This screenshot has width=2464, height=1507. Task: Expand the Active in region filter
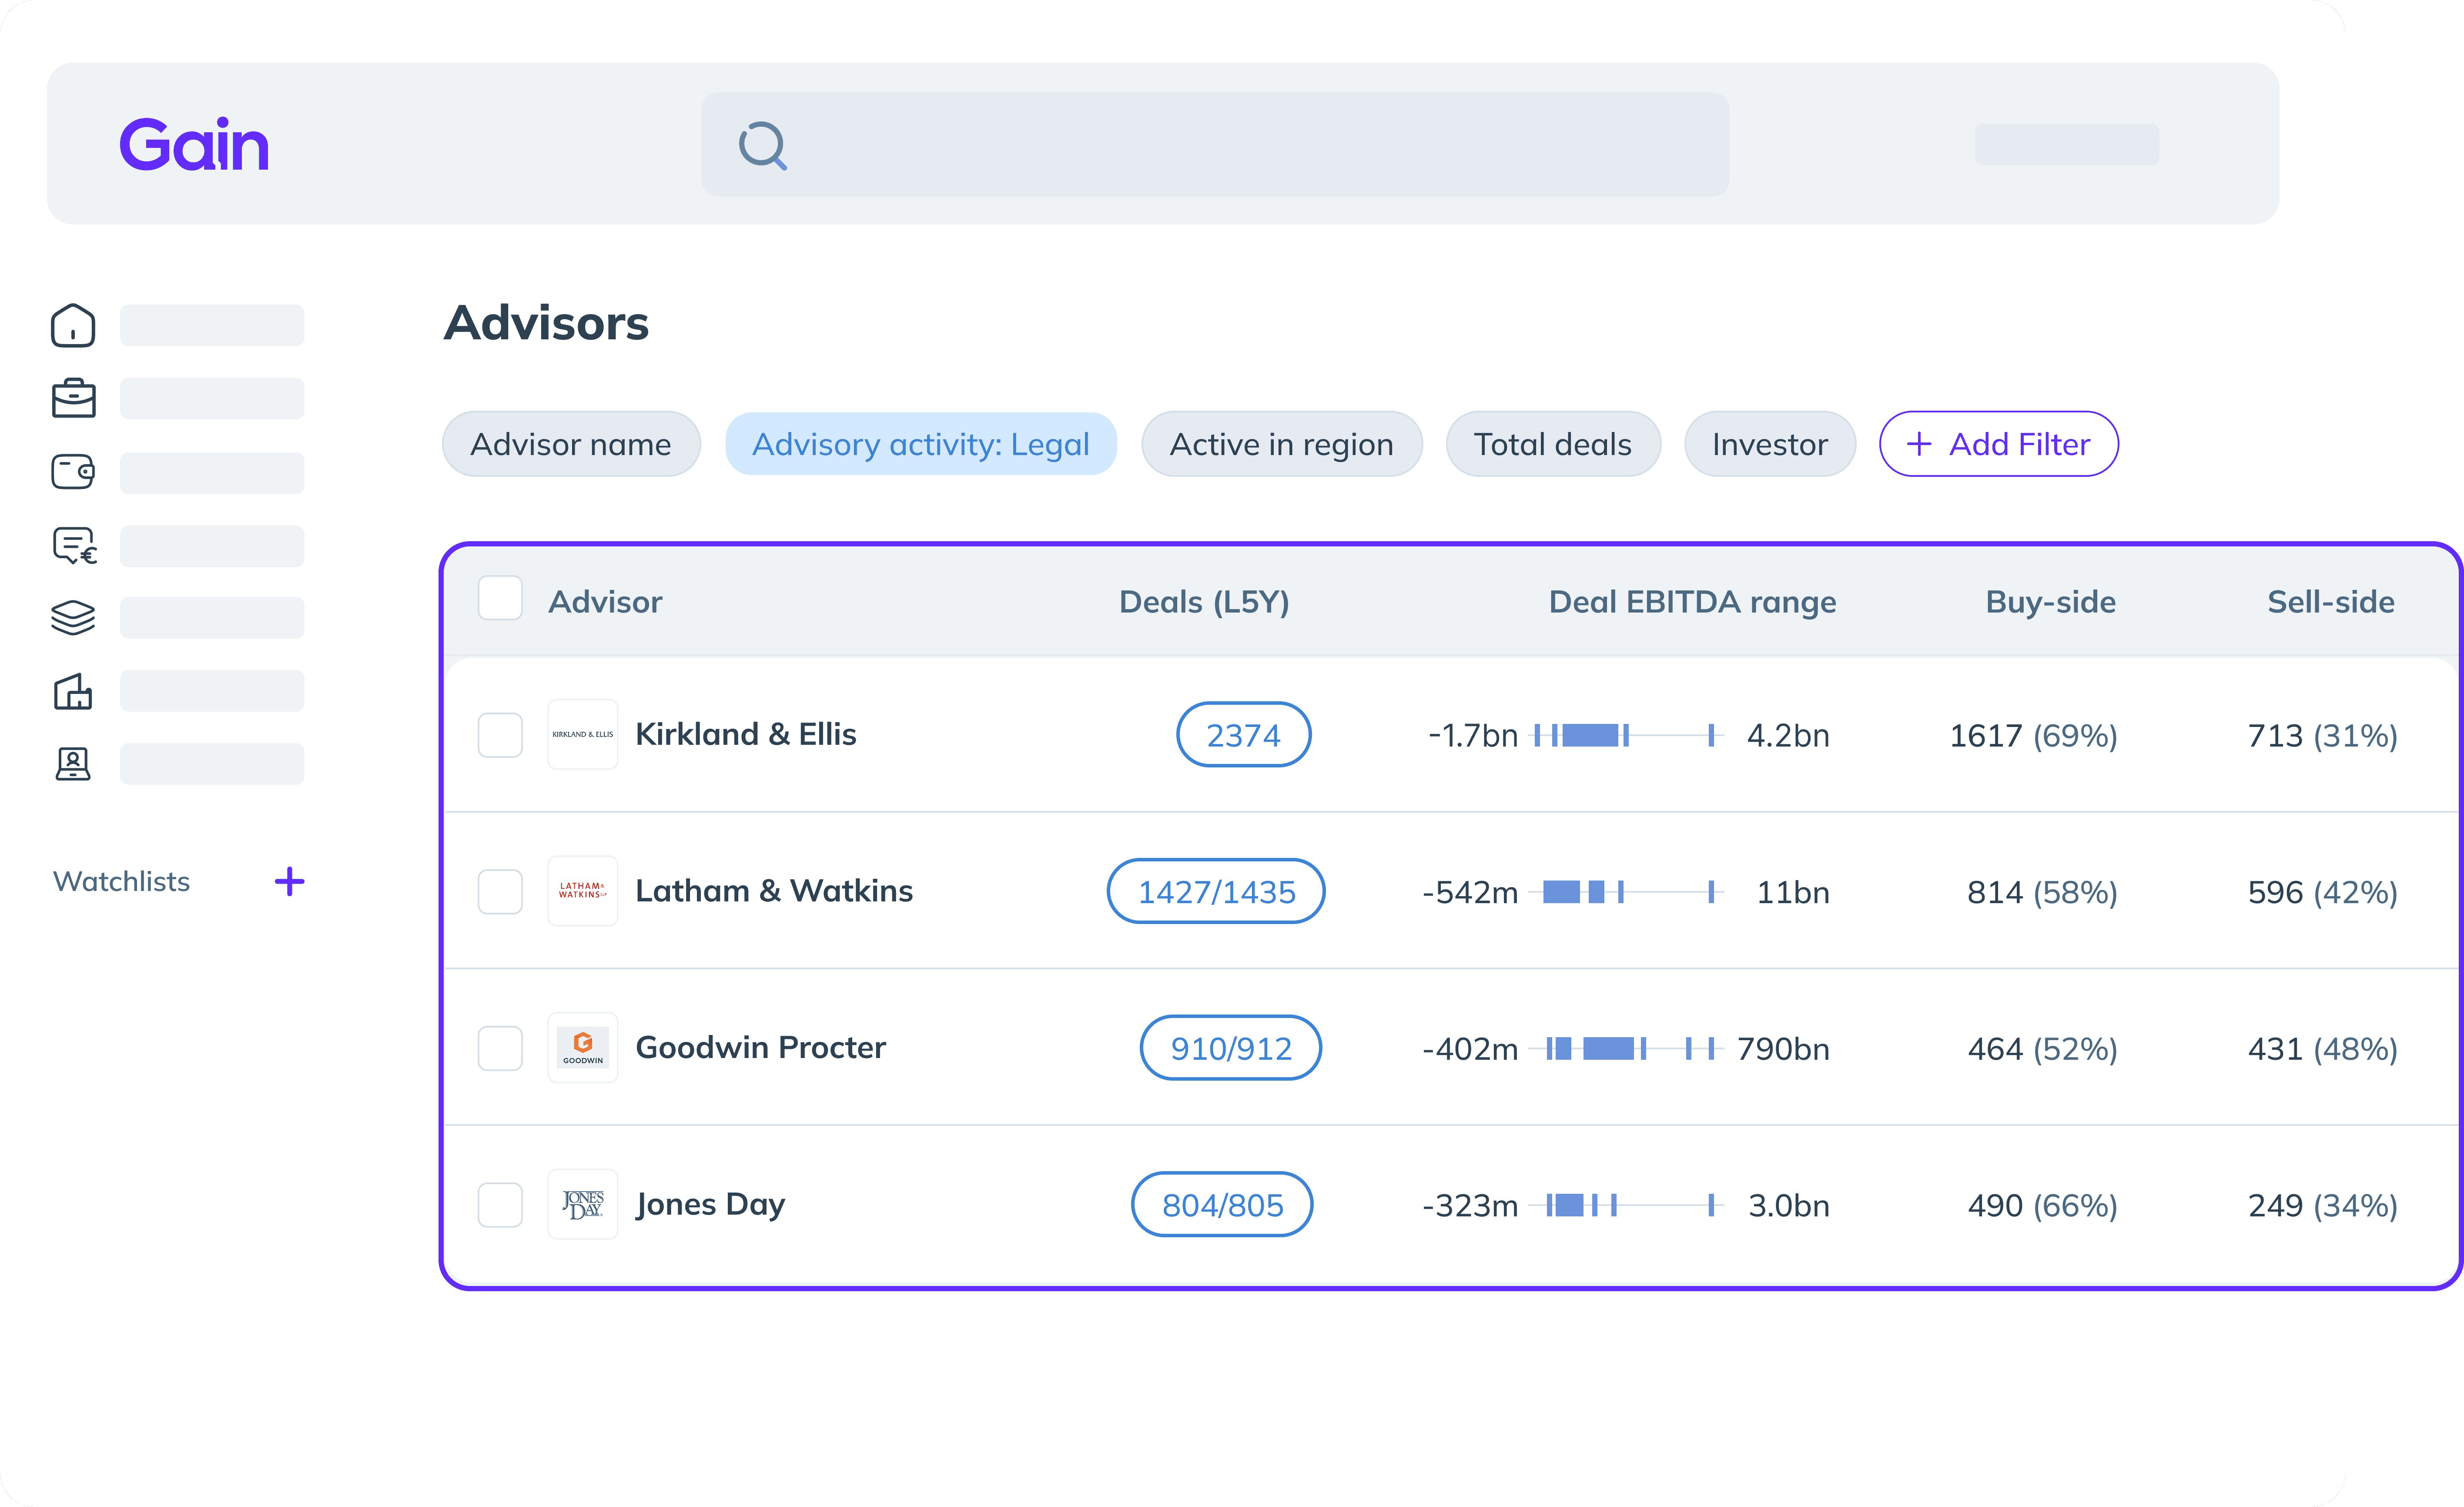click(1281, 444)
